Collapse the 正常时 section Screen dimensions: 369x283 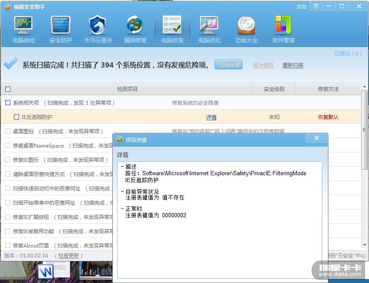[122, 208]
